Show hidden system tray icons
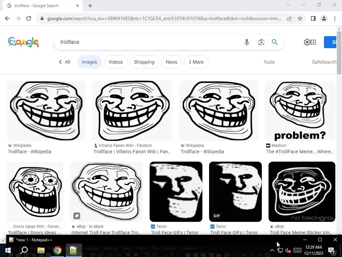Image resolution: width=342 pixels, height=257 pixels. [272, 250]
